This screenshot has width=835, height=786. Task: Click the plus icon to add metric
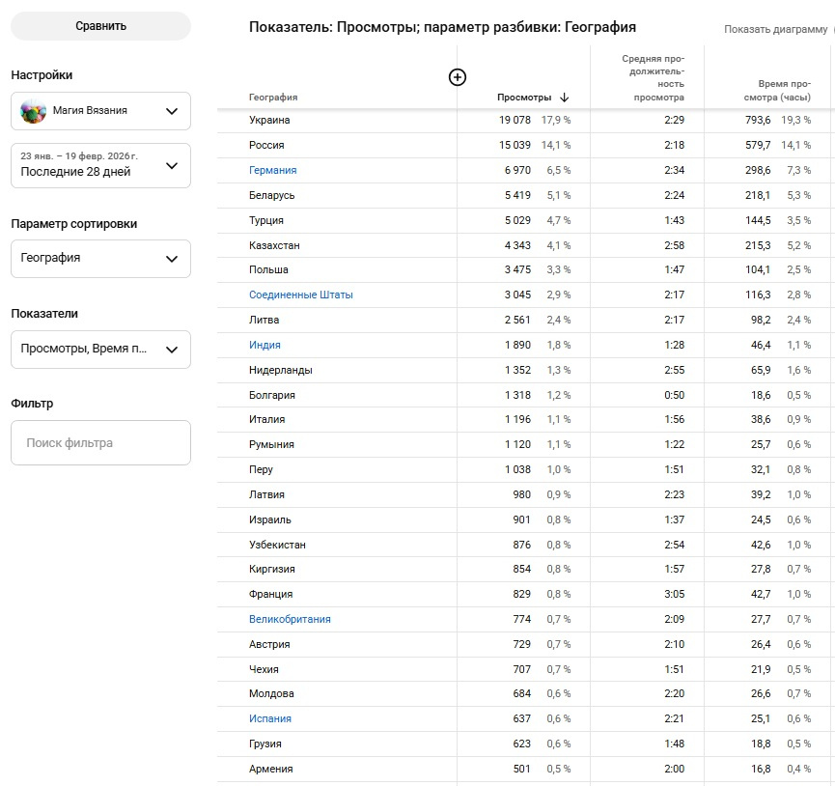pyautogui.click(x=458, y=77)
